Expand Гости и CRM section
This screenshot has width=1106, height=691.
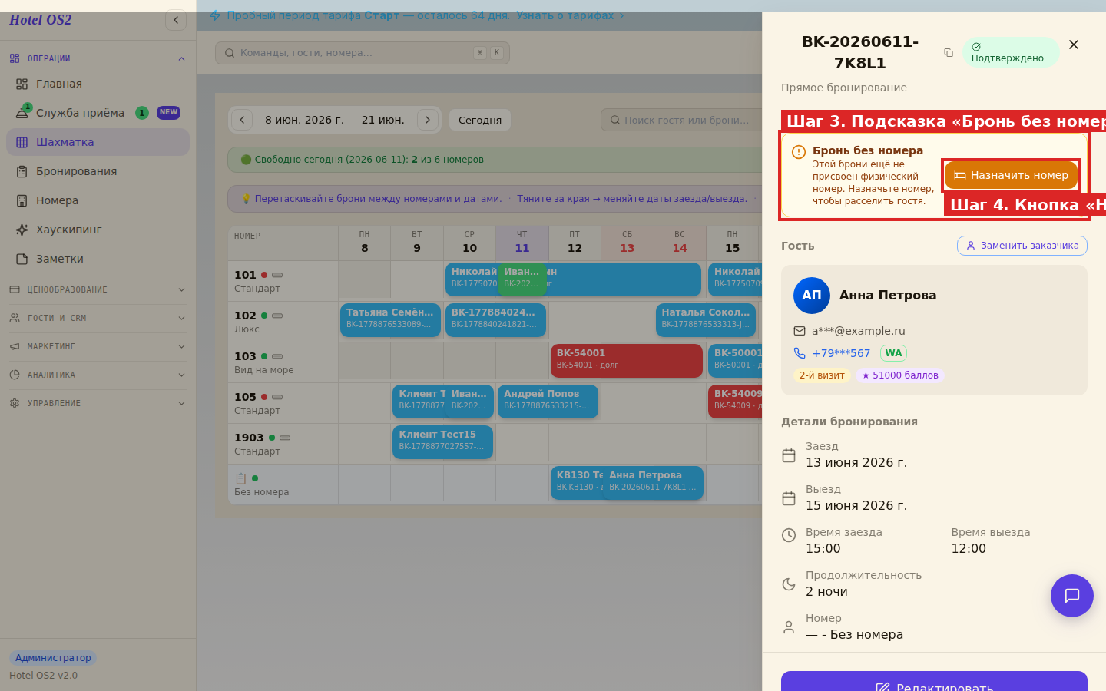98,318
